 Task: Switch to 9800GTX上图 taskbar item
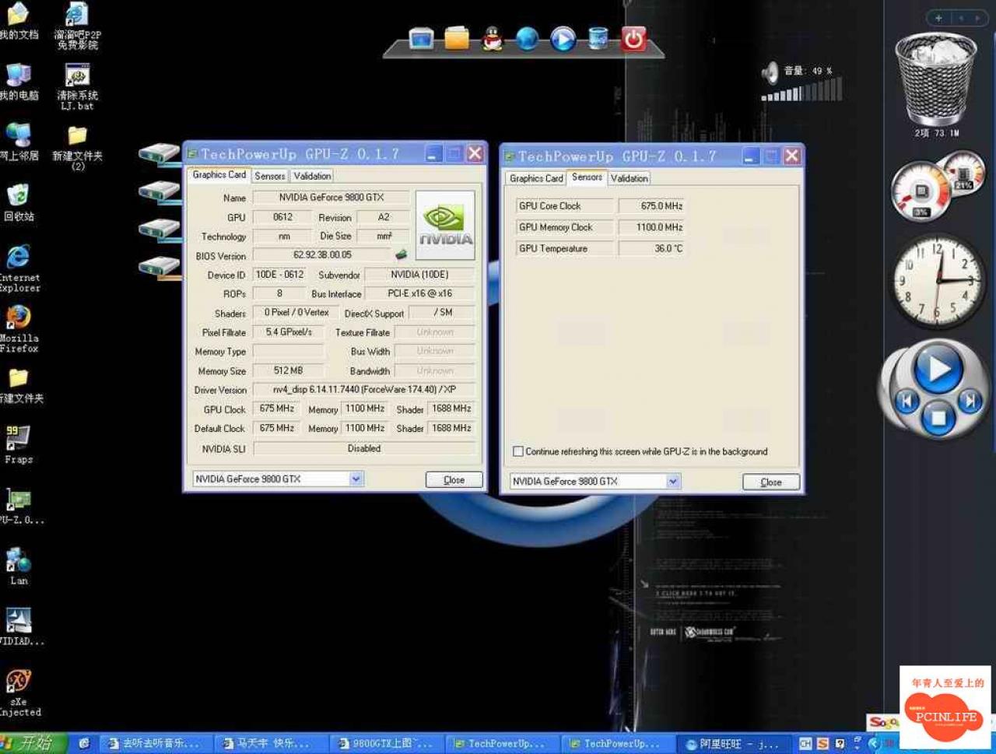(387, 744)
